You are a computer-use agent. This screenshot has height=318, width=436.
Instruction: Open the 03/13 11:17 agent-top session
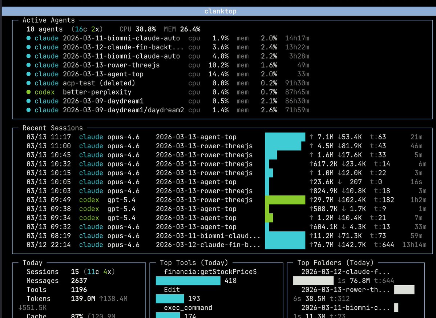point(225,137)
